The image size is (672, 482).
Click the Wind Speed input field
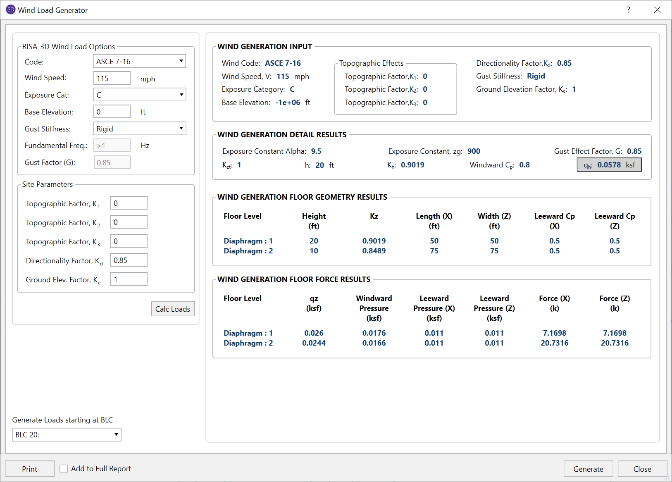(x=112, y=78)
